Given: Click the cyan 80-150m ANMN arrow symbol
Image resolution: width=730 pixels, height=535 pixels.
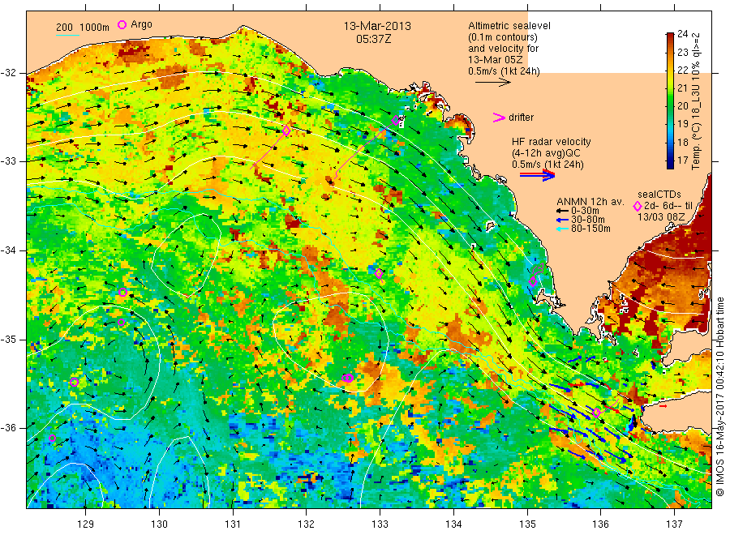Looking at the screenshot, I should [562, 229].
